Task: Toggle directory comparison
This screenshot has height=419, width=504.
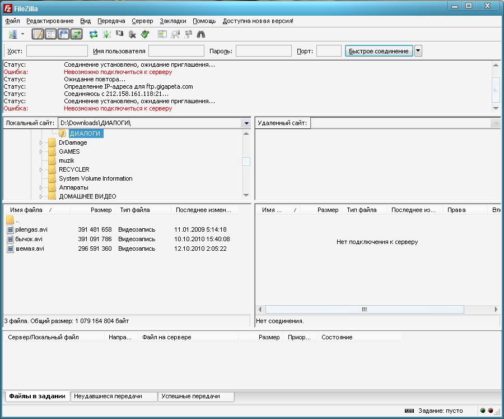Action: point(175,34)
